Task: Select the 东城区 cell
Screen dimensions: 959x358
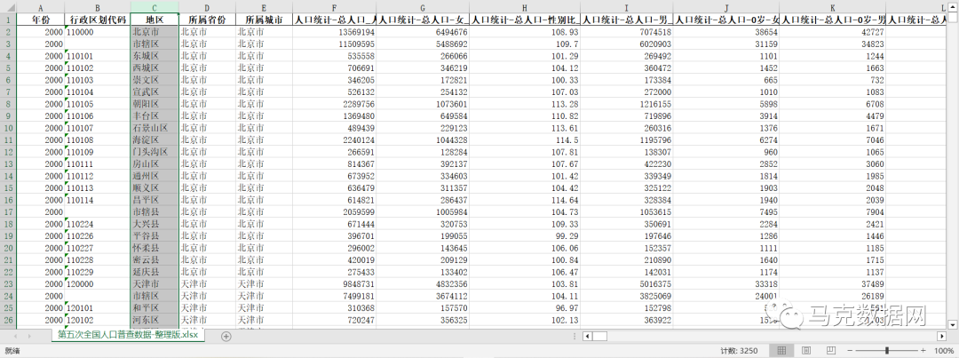Action: tap(155, 56)
